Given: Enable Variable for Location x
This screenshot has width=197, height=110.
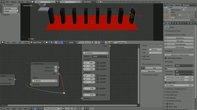Looking at the screenshot, I should 98,63.
